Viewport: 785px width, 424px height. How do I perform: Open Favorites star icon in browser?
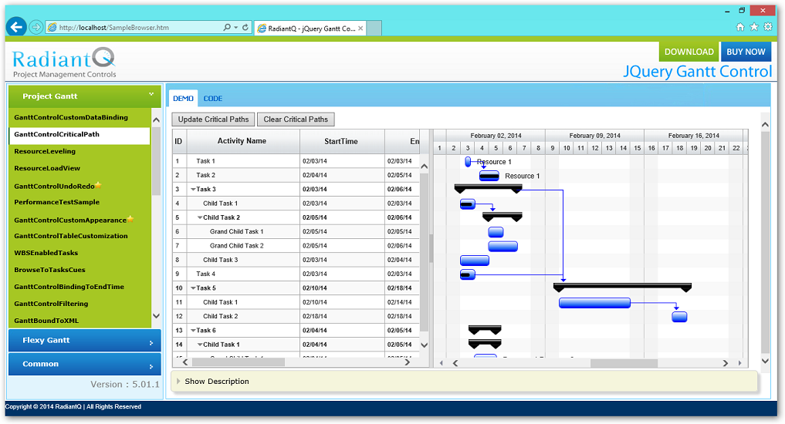point(754,27)
